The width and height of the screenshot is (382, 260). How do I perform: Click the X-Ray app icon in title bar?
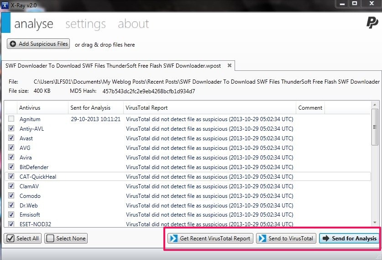[x=5, y=5]
